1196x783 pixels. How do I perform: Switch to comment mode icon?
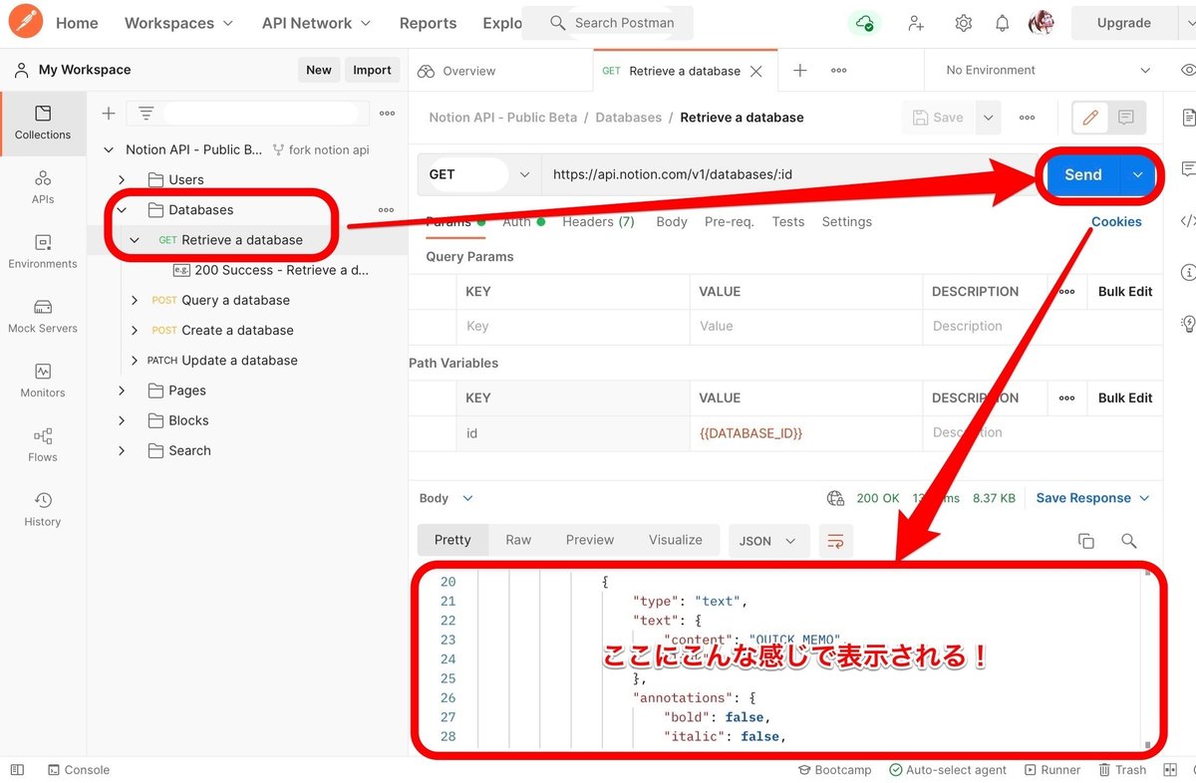[1126, 118]
